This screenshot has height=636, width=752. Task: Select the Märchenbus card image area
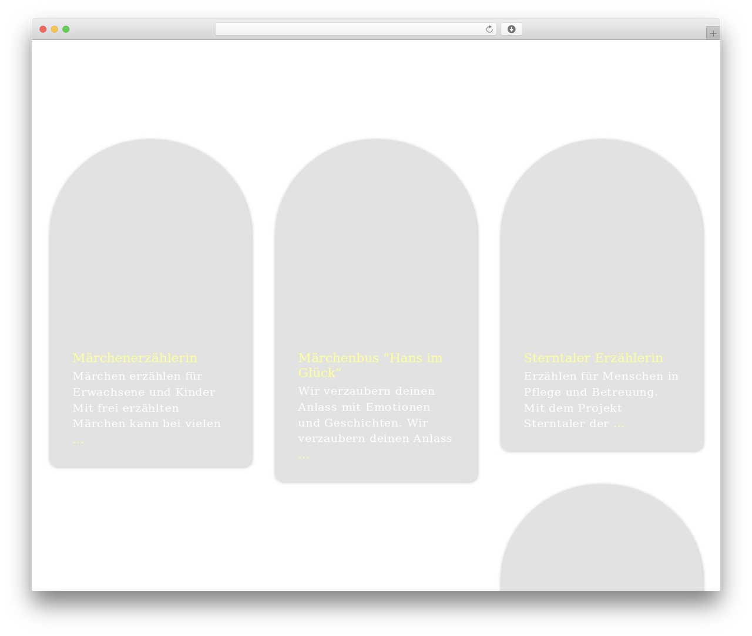(x=377, y=241)
